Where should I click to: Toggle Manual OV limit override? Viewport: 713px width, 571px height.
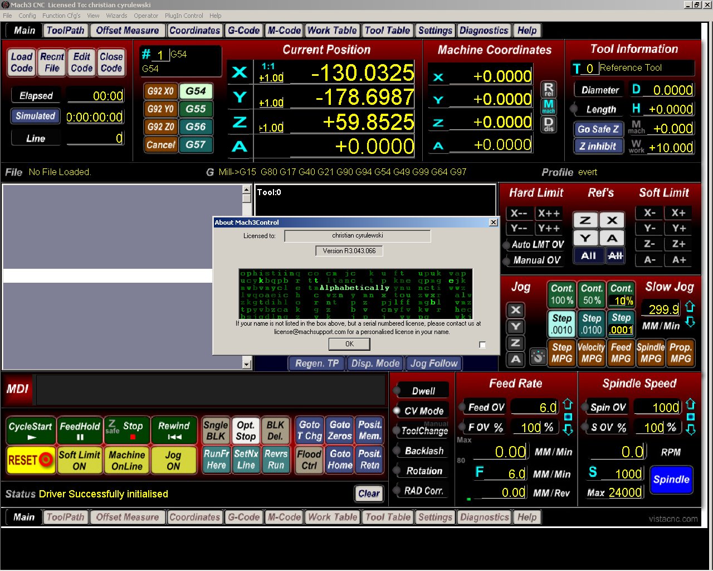[533, 260]
